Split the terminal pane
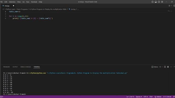The image size is (175, 98). [165, 67]
